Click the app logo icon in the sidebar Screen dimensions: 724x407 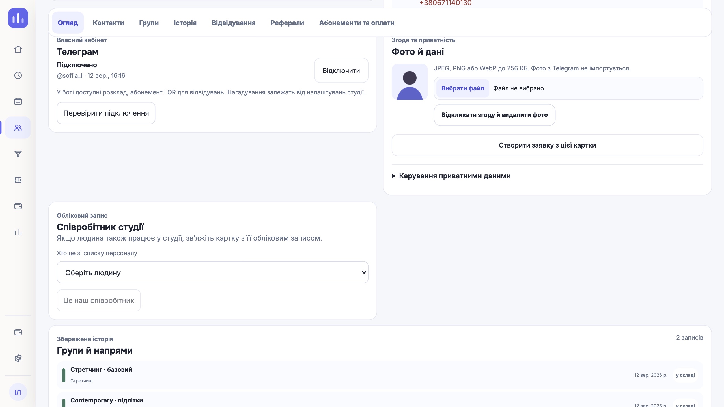(x=18, y=18)
